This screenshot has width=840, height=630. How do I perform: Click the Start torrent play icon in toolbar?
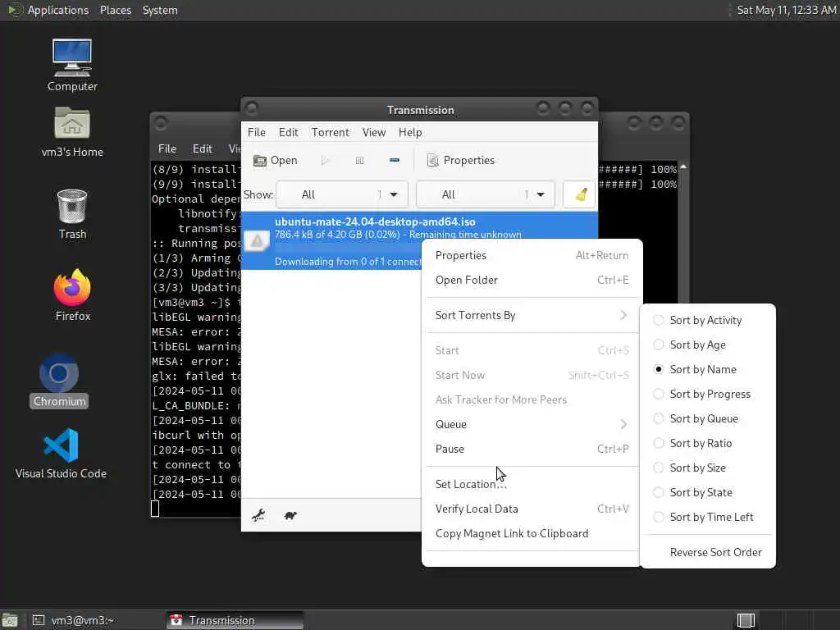click(x=325, y=160)
